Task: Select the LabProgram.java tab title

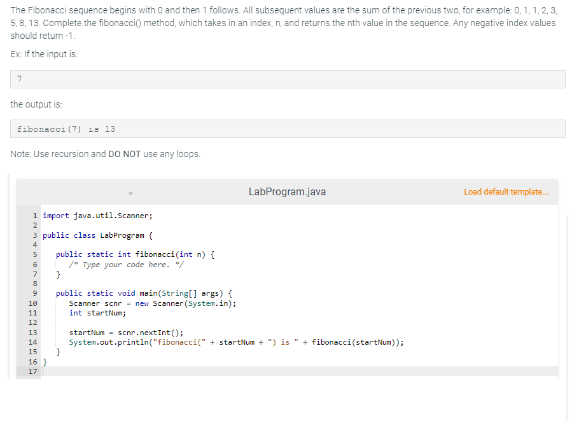Action: click(287, 191)
